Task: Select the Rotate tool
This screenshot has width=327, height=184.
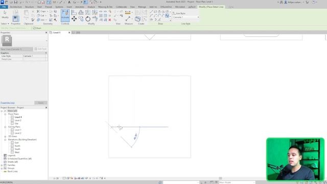Action: point(88,19)
